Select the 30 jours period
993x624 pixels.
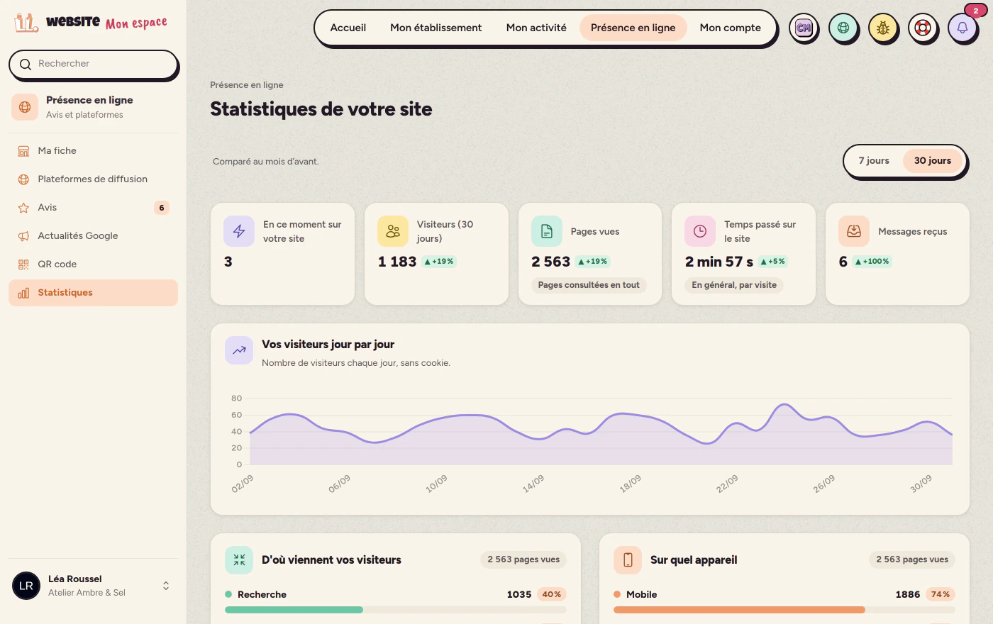(x=933, y=161)
